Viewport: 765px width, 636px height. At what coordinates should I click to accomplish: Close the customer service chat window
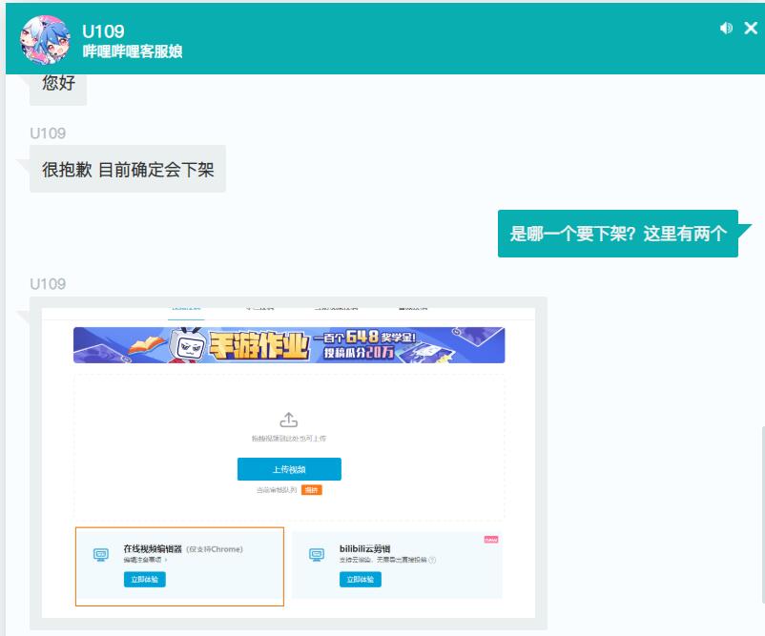pyautogui.click(x=751, y=29)
